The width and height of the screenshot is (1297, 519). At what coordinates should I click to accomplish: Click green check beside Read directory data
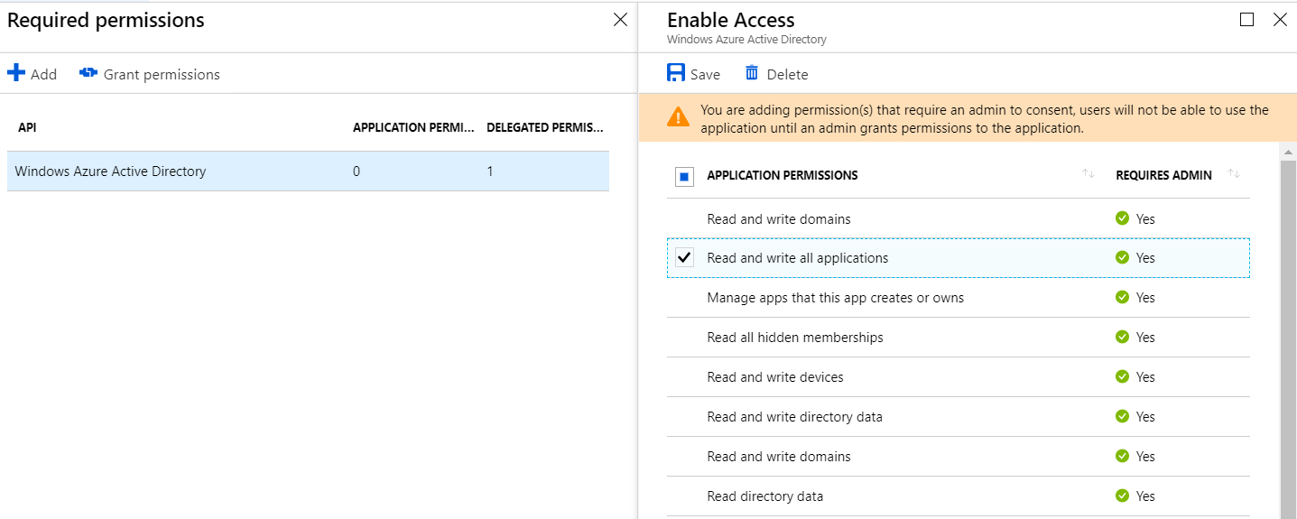pos(1122,496)
